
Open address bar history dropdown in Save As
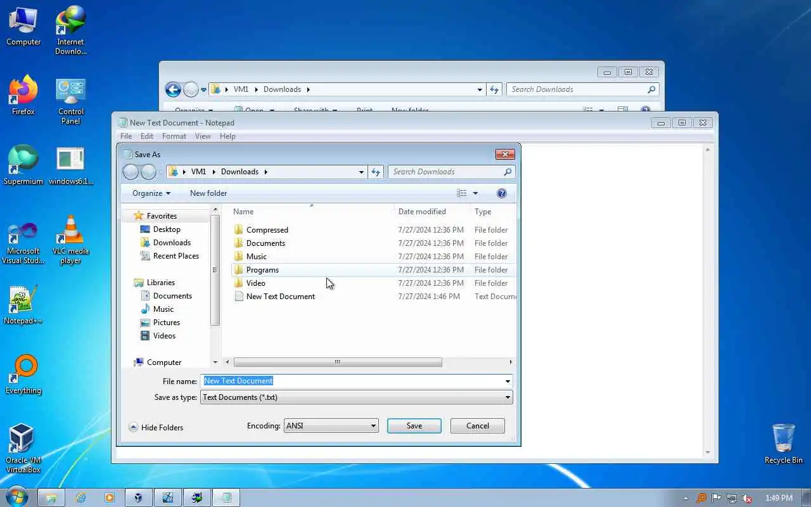click(361, 172)
